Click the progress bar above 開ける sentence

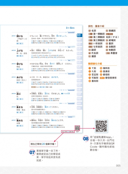(71, 32)
